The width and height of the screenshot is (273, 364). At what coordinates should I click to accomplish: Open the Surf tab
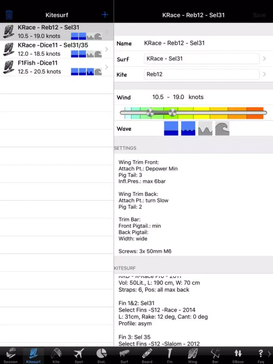[x=124, y=355]
